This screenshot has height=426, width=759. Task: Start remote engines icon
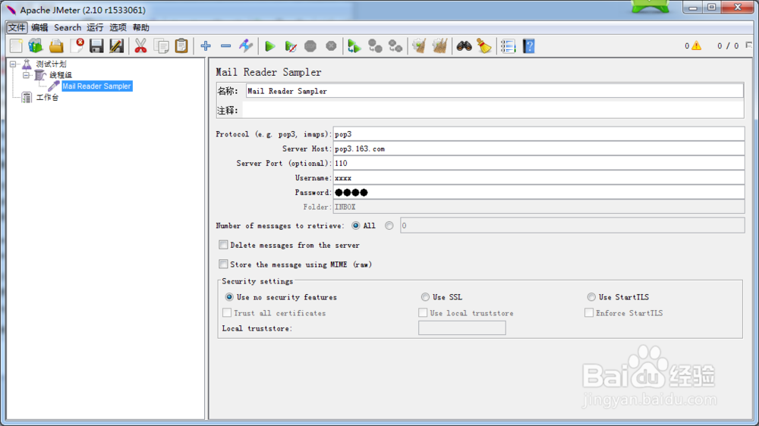(354, 46)
